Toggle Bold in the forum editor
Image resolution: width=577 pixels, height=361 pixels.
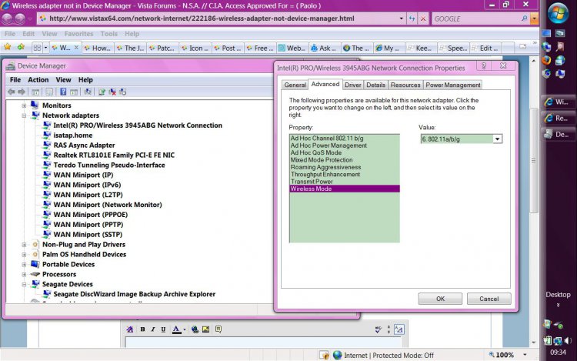(142, 329)
